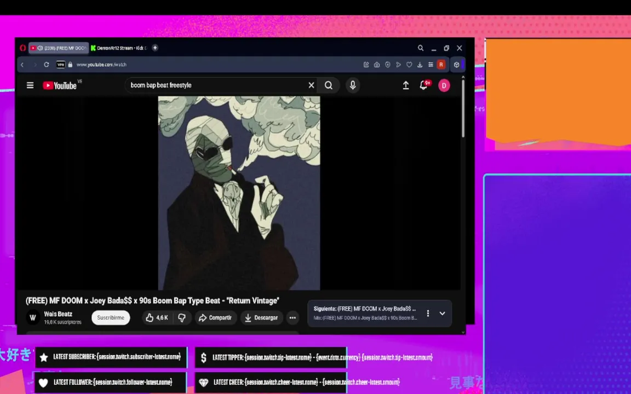Bookmark page with the heart icon
Image resolution: width=631 pixels, height=394 pixels.
[409, 65]
